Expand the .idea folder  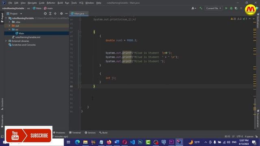coord(9,22)
